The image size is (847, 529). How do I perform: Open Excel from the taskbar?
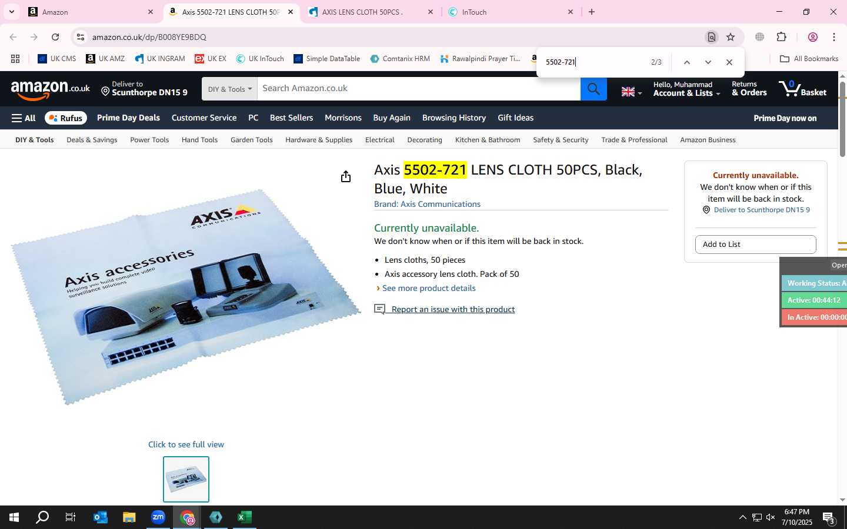245,517
